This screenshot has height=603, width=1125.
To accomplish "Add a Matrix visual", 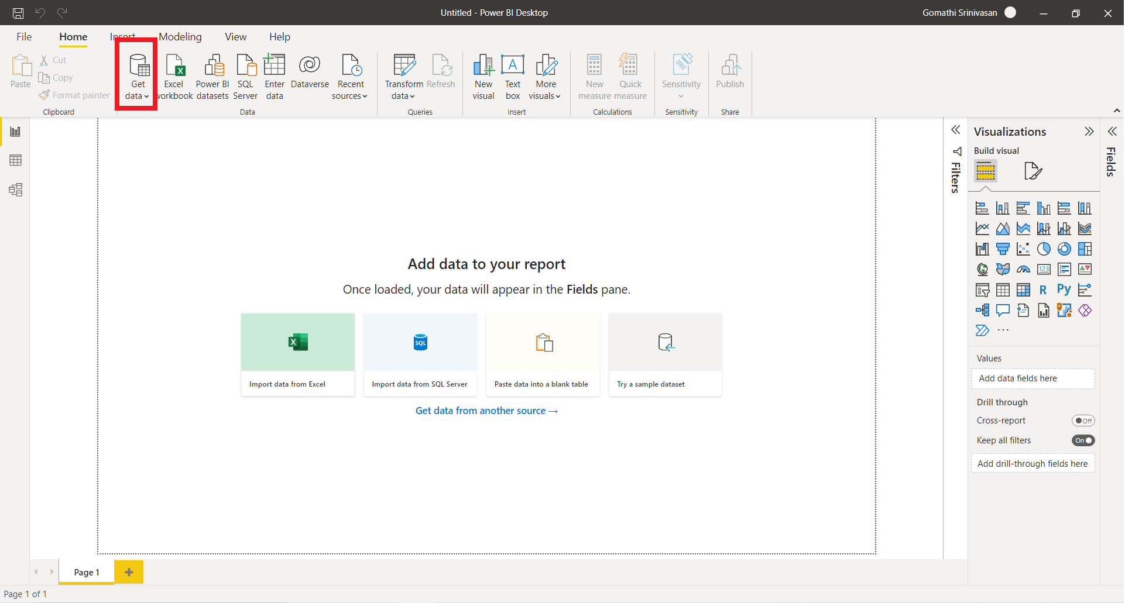I will (1023, 290).
